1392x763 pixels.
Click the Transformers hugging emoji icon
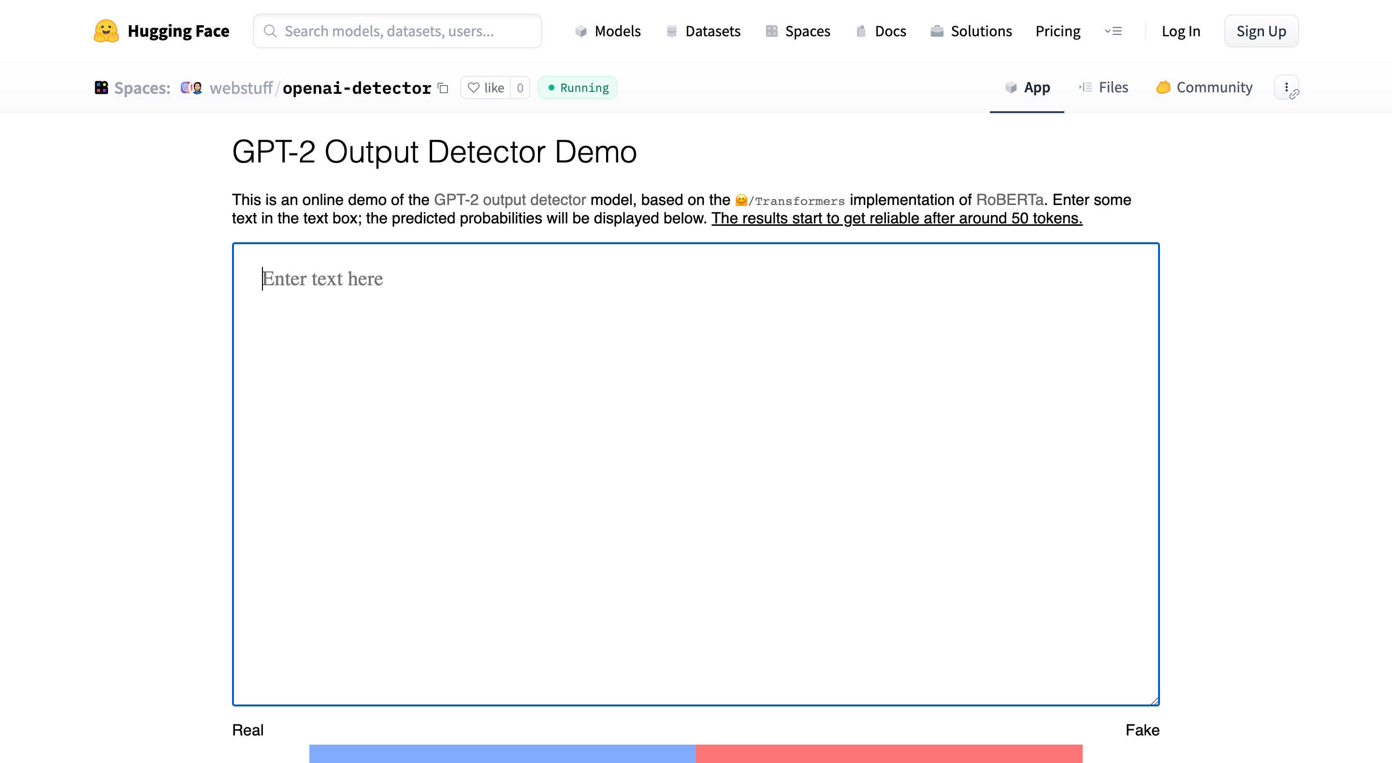click(741, 201)
